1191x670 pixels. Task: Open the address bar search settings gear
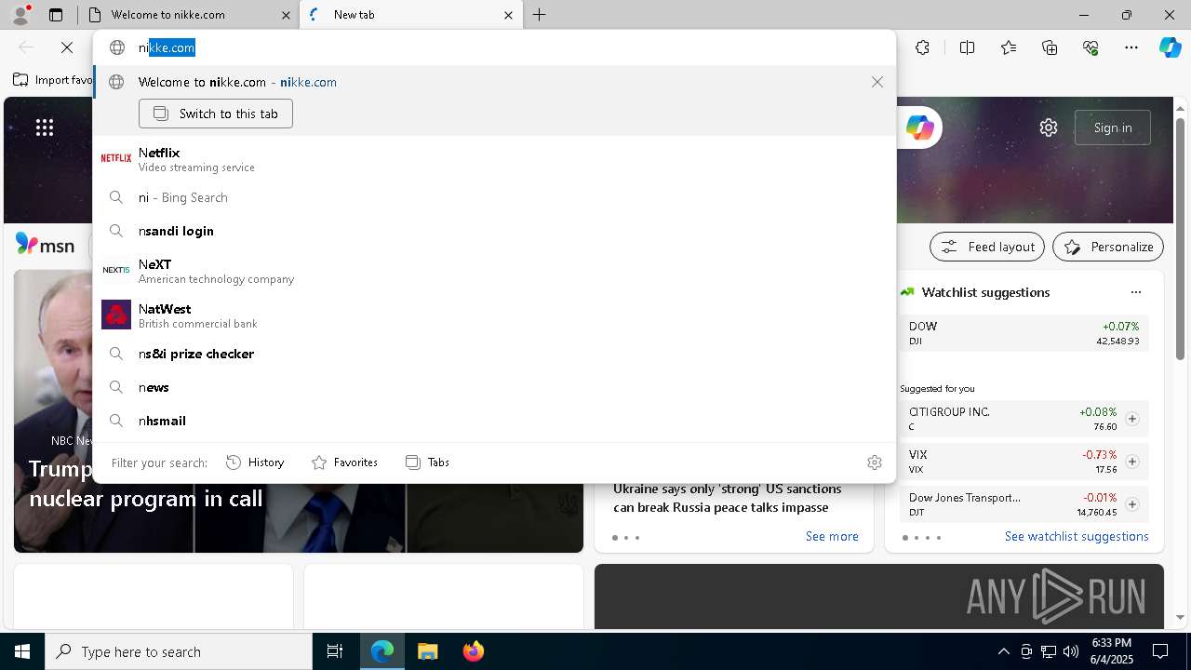click(875, 462)
